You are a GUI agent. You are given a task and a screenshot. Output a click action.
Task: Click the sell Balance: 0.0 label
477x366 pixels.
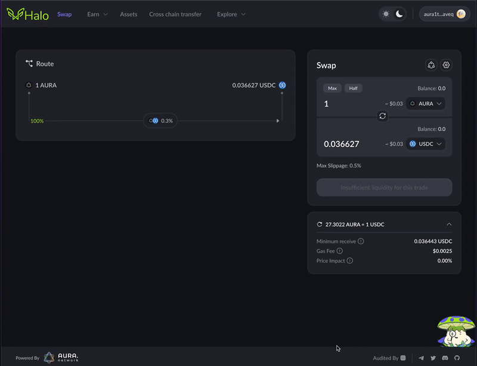[431, 88]
